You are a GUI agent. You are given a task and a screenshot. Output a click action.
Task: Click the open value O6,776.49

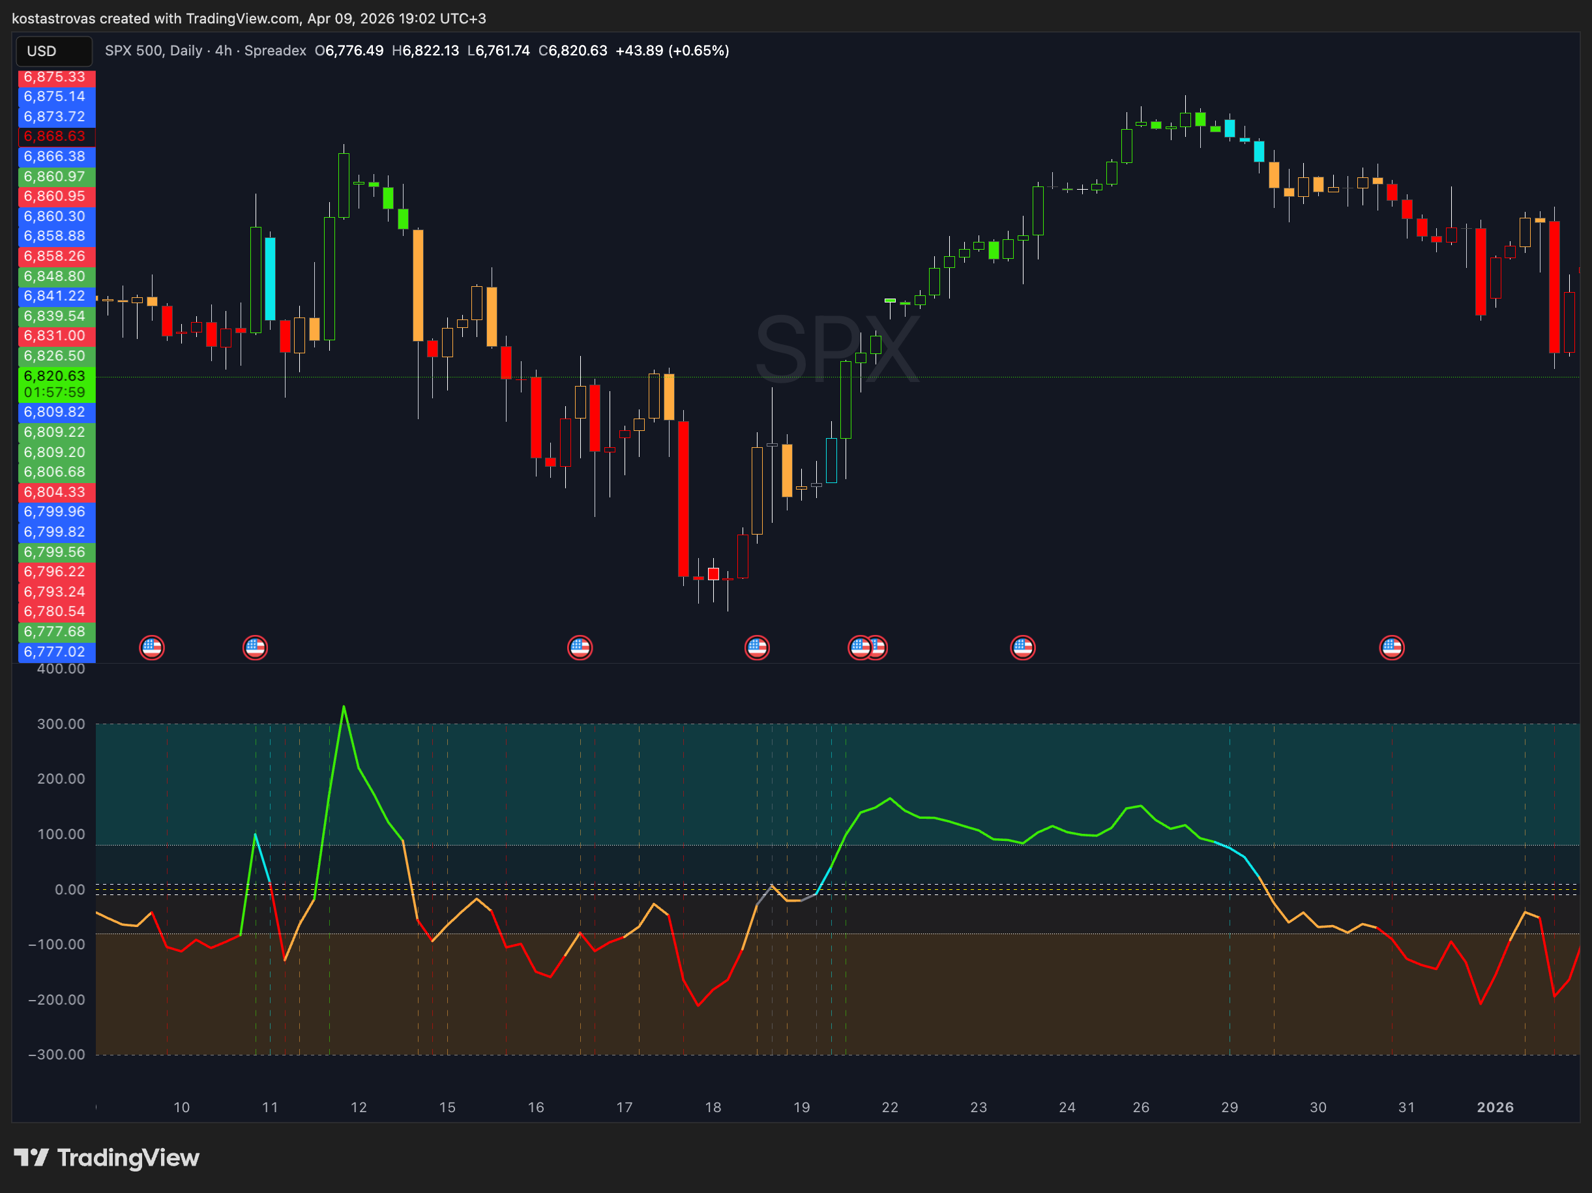[x=349, y=51]
